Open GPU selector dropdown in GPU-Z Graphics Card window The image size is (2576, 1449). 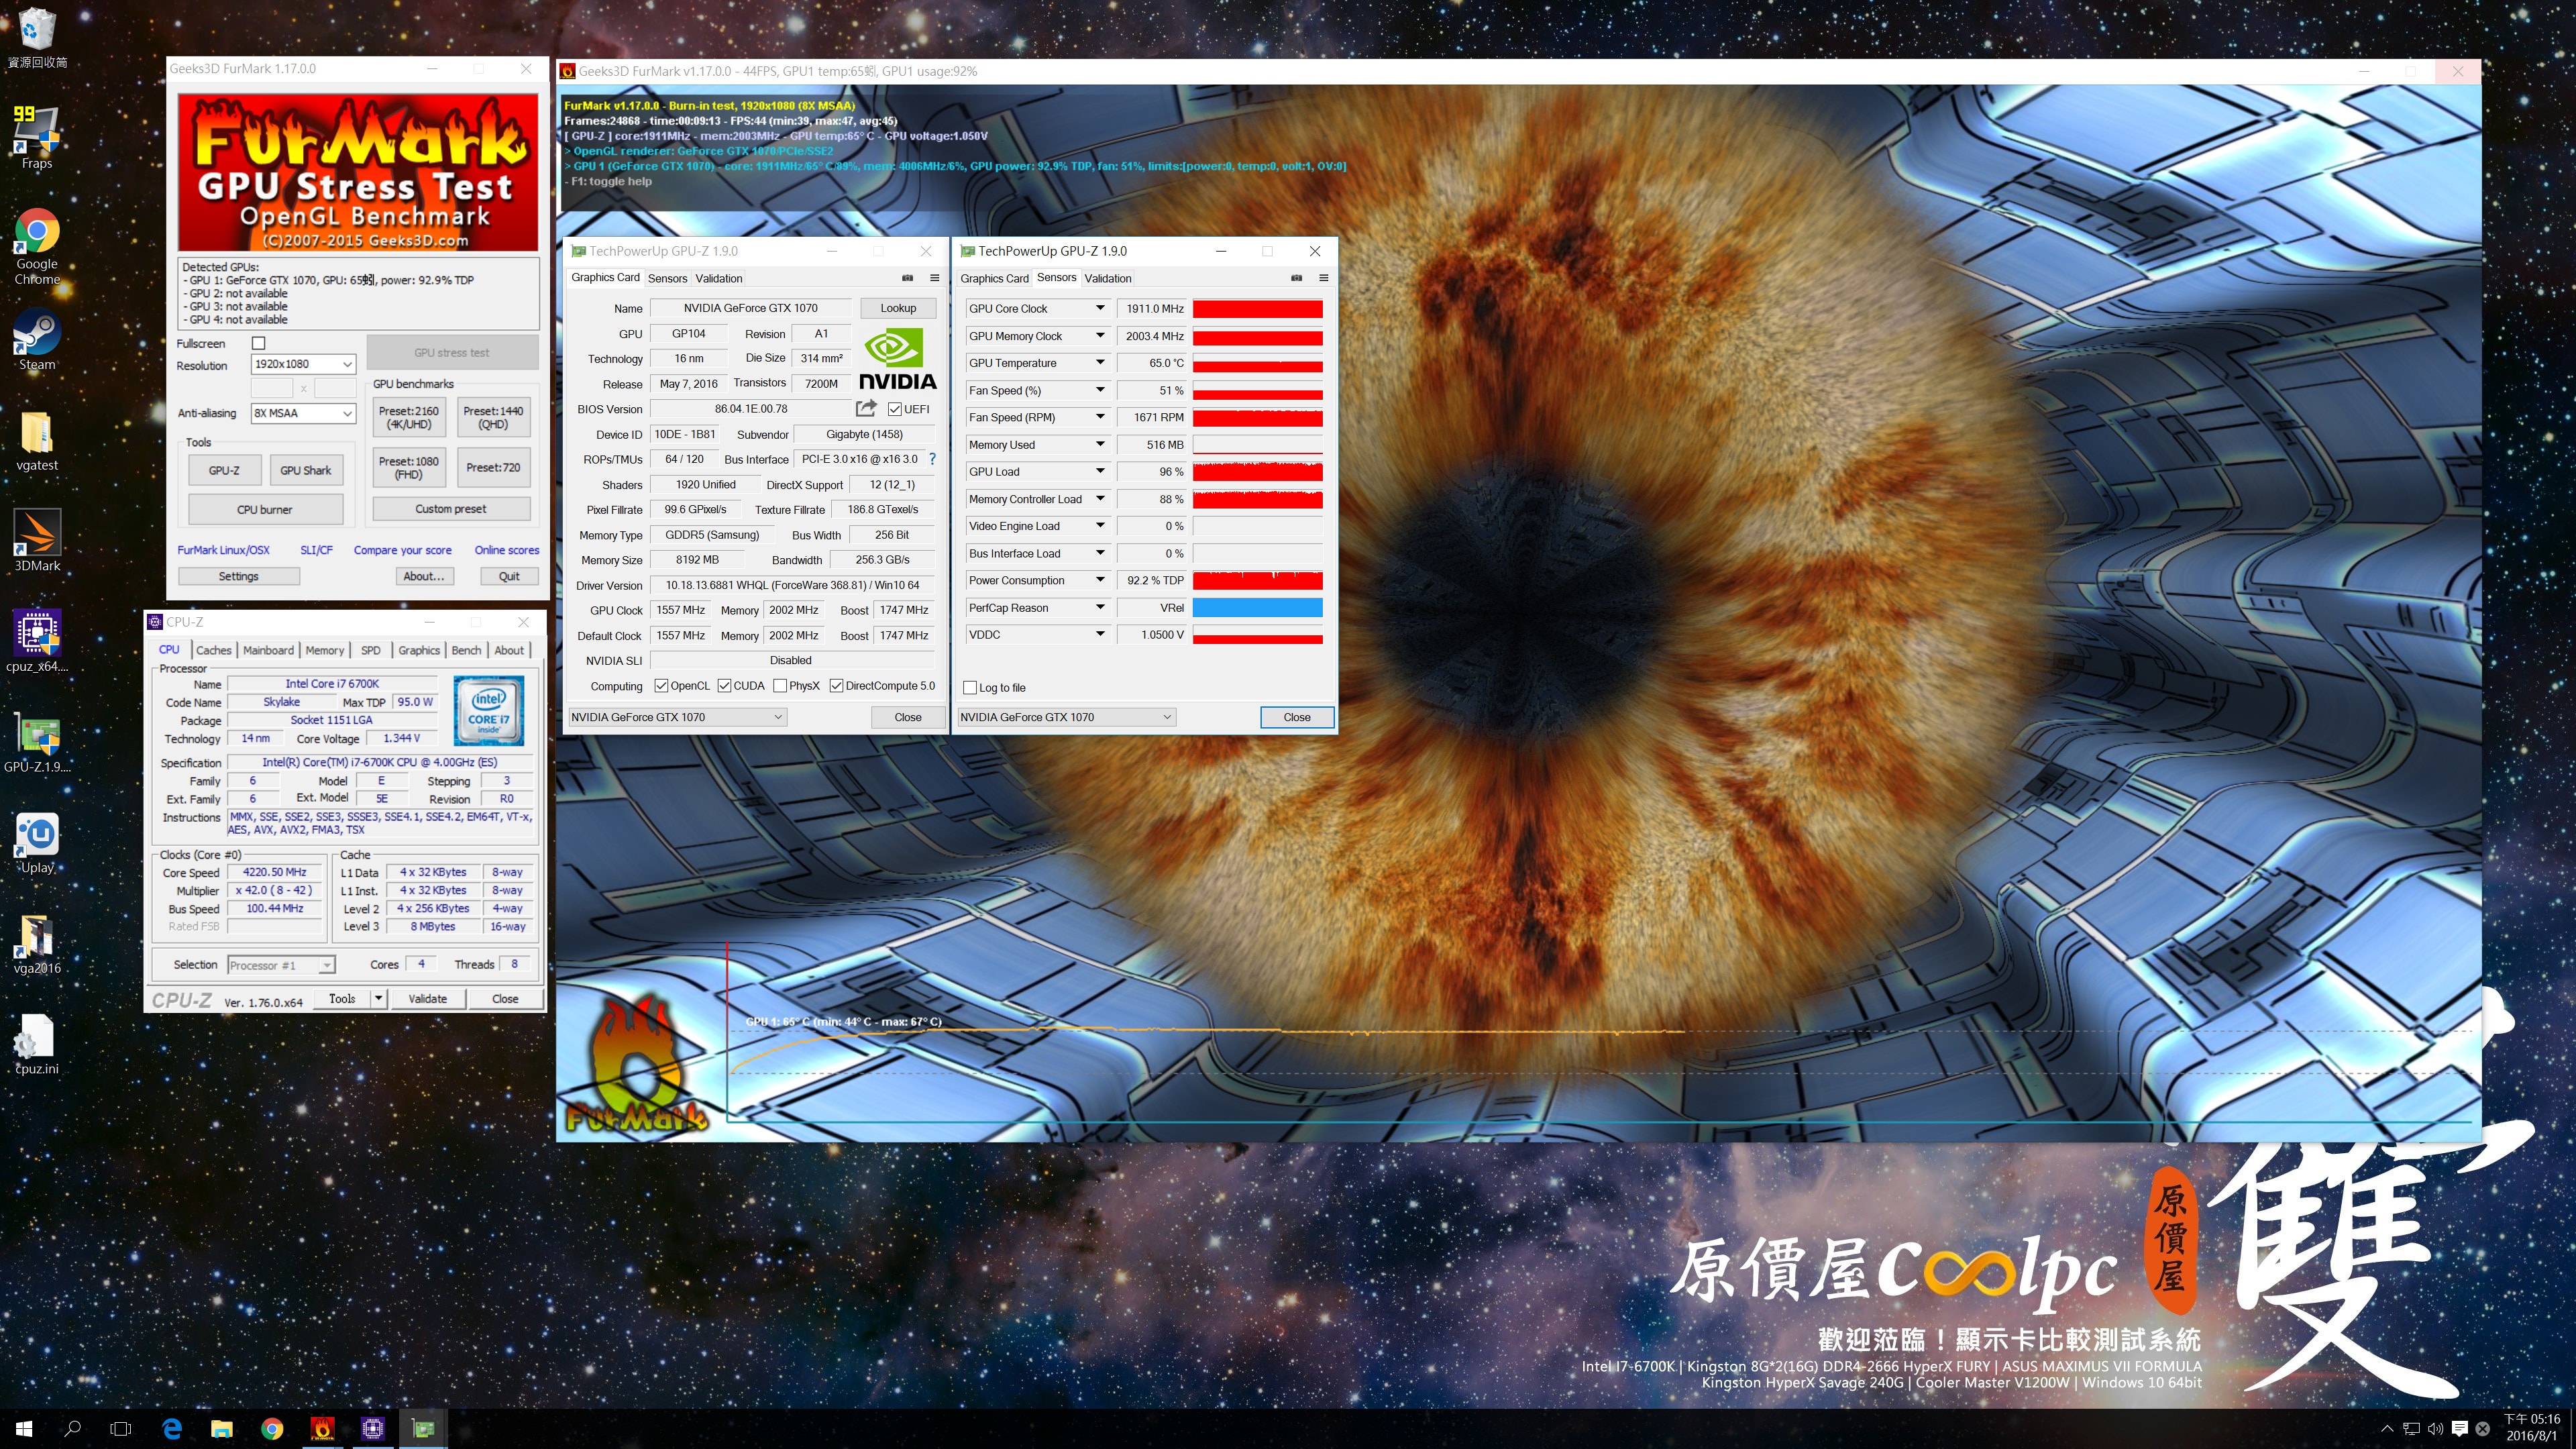677,717
